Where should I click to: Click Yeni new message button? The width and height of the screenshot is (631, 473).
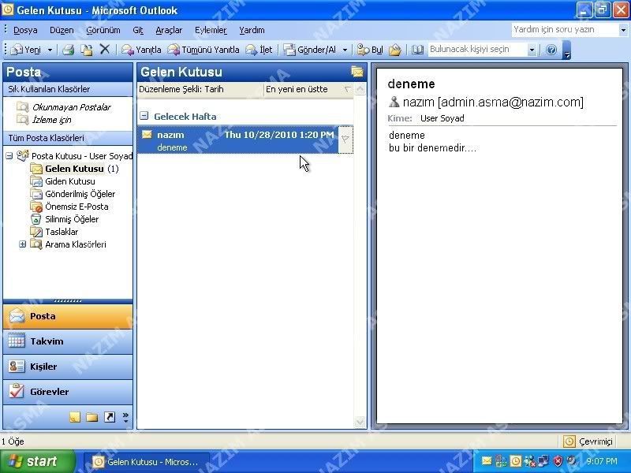[26, 50]
